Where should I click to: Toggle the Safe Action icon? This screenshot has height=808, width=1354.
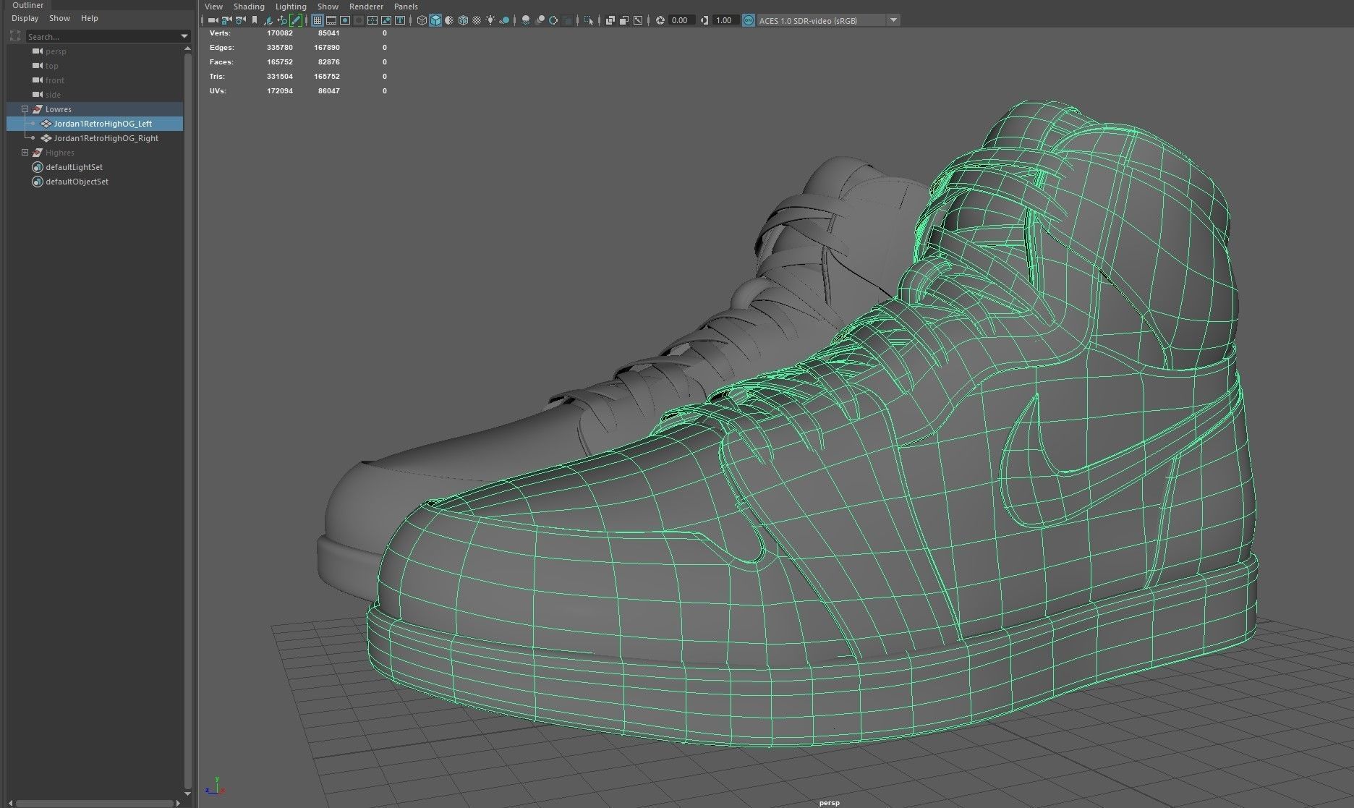(386, 20)
